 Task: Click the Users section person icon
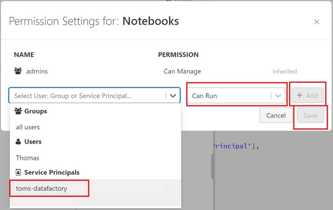(18, 142)
